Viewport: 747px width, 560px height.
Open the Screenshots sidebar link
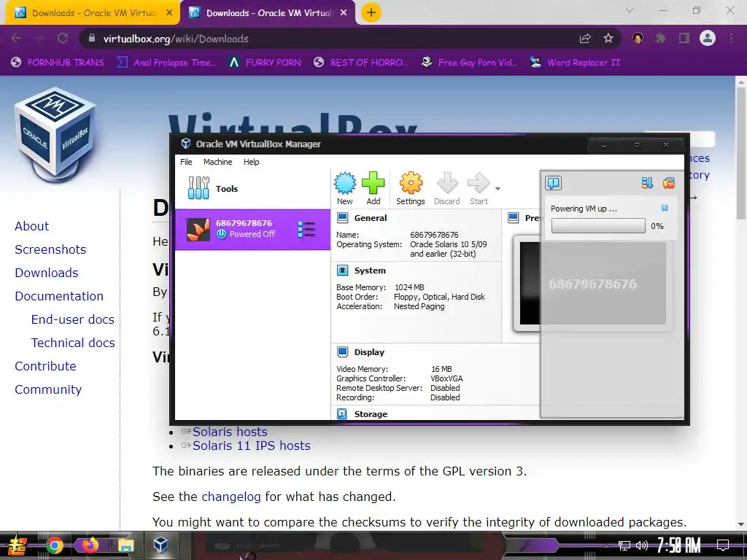coord(50,249)
